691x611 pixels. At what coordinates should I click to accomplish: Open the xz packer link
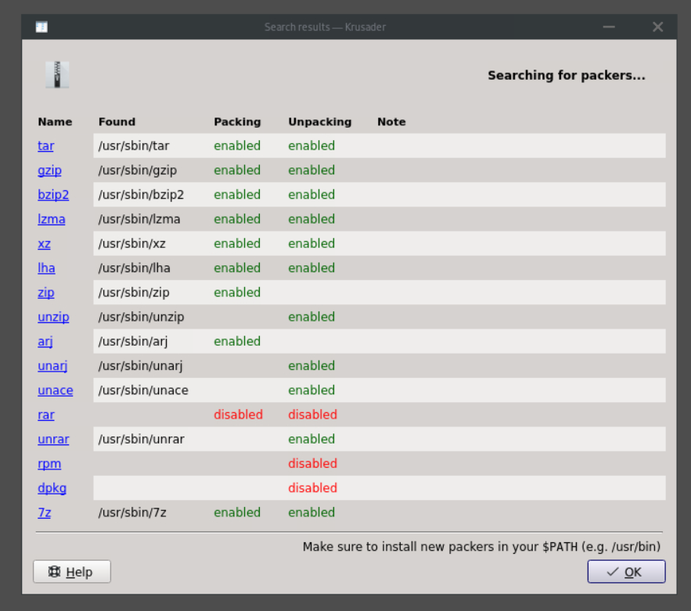pyautogui.click(x=44, y=243)
